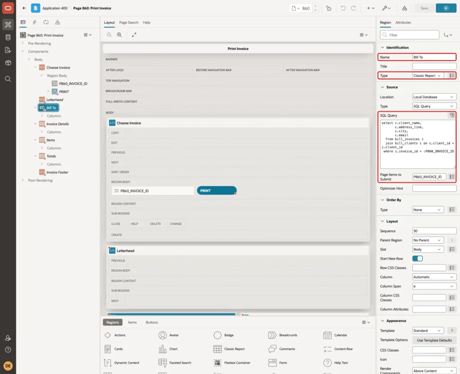Click the Region Type list icon
The image size is (460, 374).
pyautogui.click(x=452, y=76)
